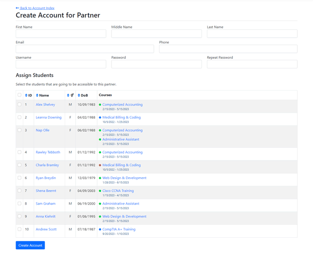Click DoB cell 10/09/1983
This screenshot has width=313, height=256.
click(86, 105)
